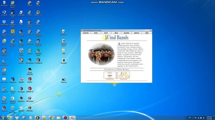Open the Index button in Musical Instruments
215x120 pixels.
coord(96,33)
